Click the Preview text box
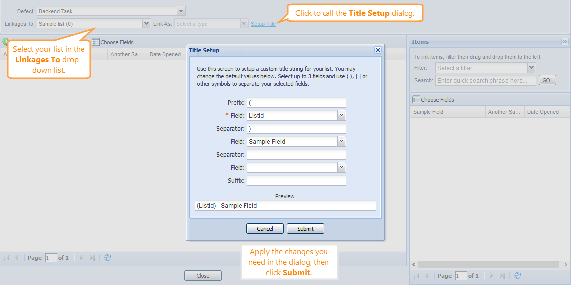This screenshot has width=571, height=285. tap(285, 205)
